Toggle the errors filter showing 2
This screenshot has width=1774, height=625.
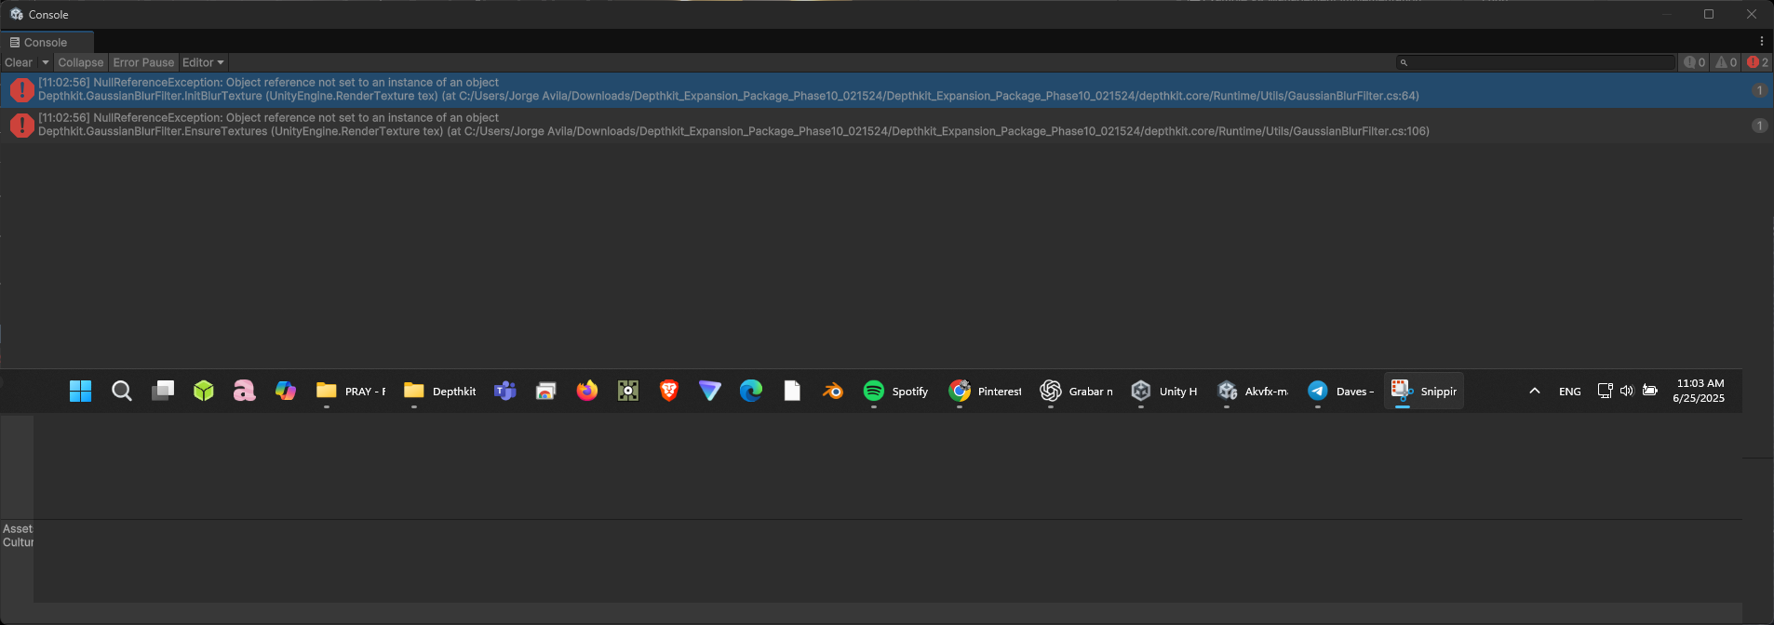(x=1757, y=62)
